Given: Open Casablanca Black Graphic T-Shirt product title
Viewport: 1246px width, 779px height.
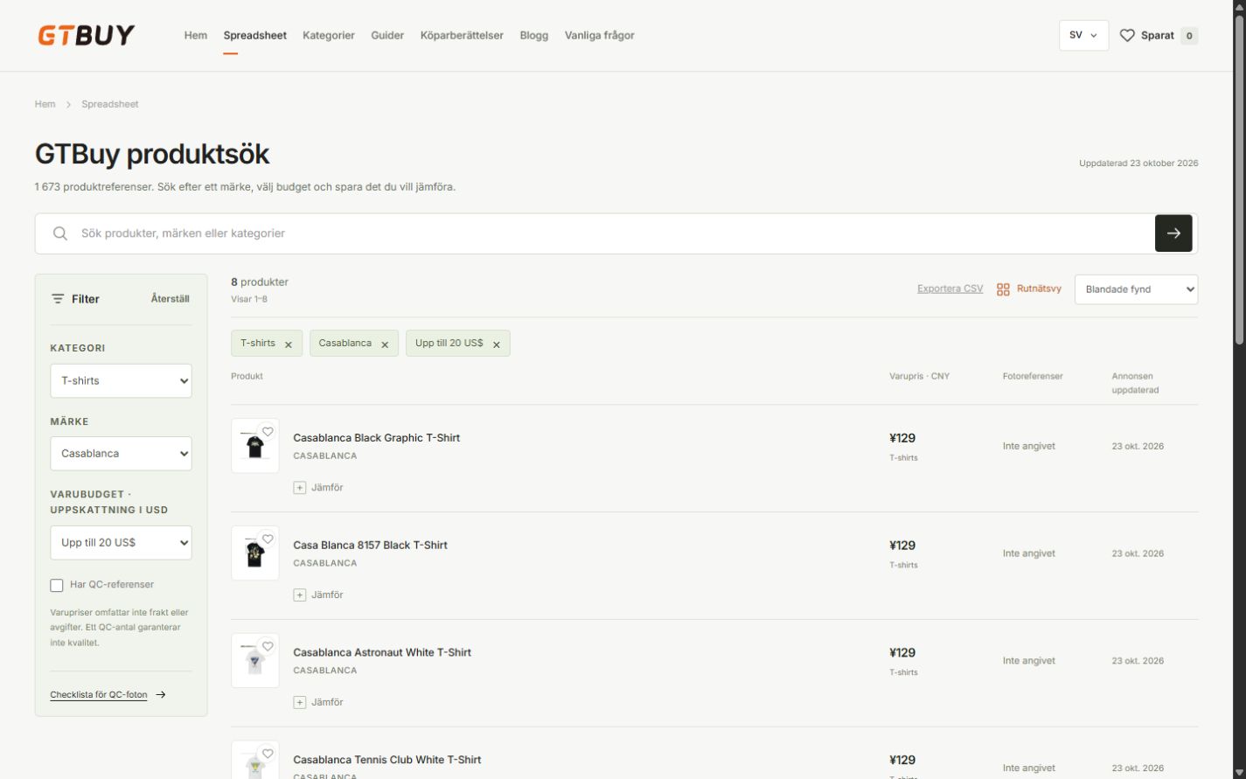Looking at the screenshot, I should pyautogui.click(x=377, y=438).
